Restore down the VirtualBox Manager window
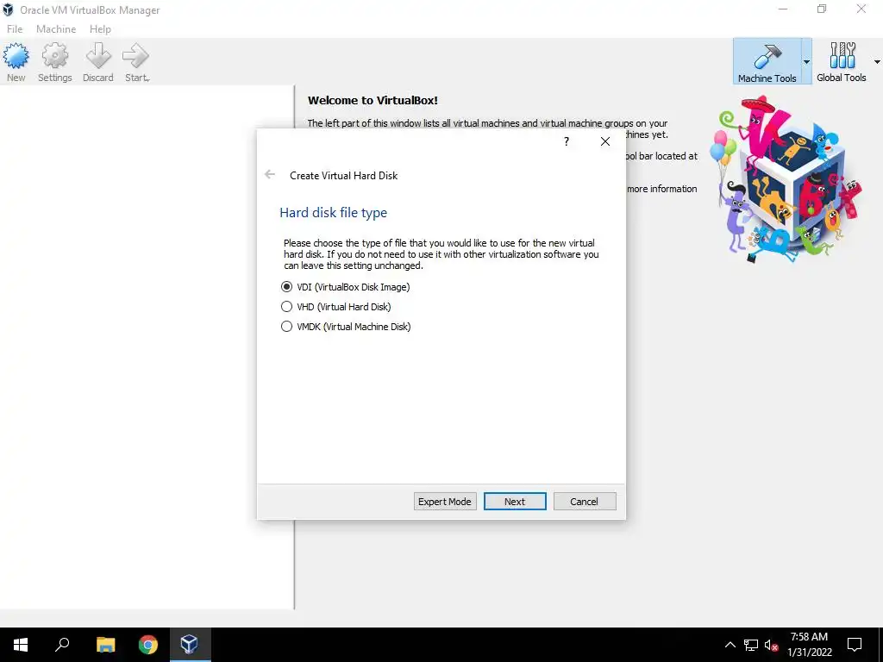The image size is (883, 662). [822, 9]
